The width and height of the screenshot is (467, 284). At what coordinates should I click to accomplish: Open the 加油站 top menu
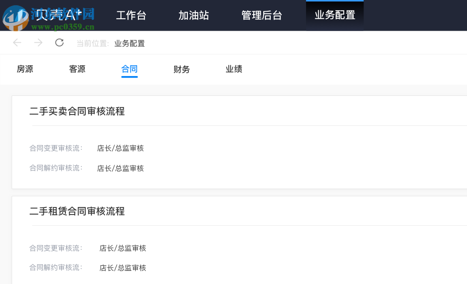[193, 15]
